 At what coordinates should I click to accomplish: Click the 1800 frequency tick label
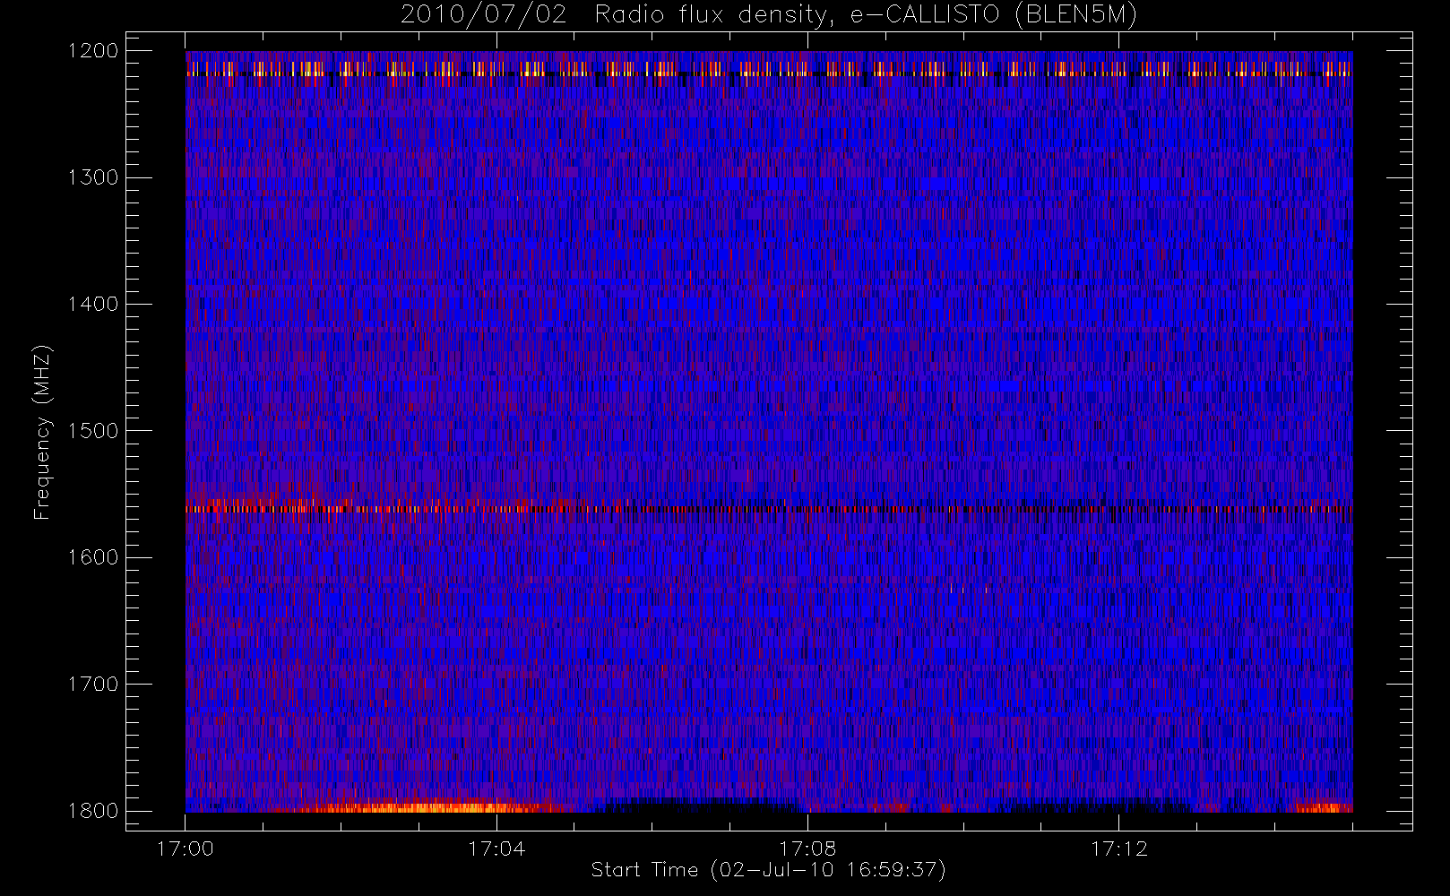(93, 811)
